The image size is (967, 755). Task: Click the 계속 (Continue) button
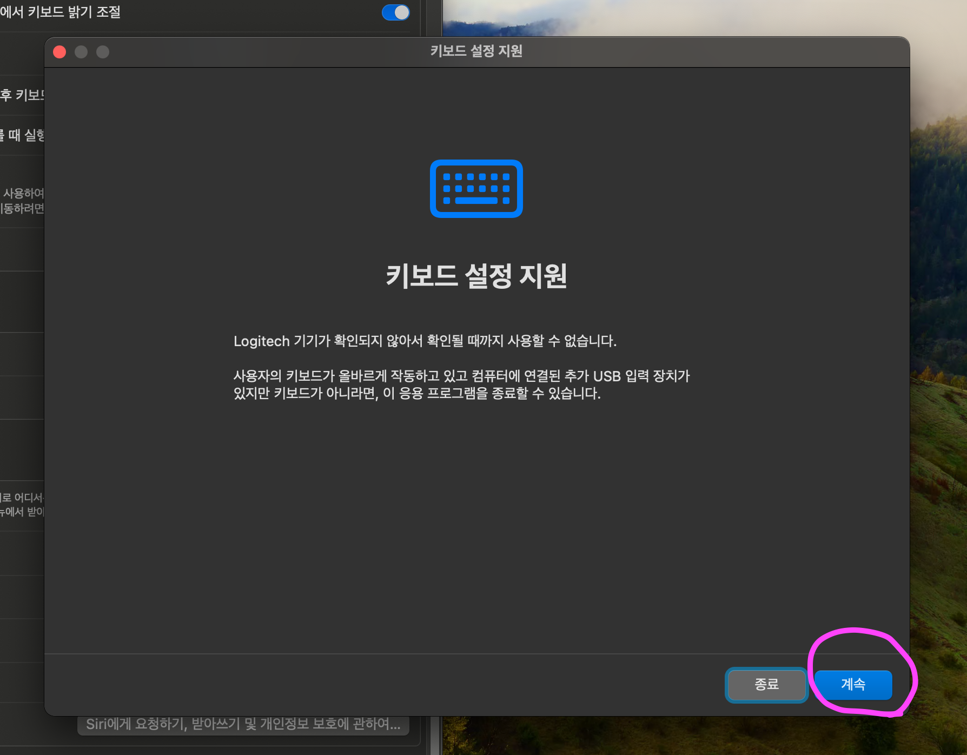click(853, 685)
